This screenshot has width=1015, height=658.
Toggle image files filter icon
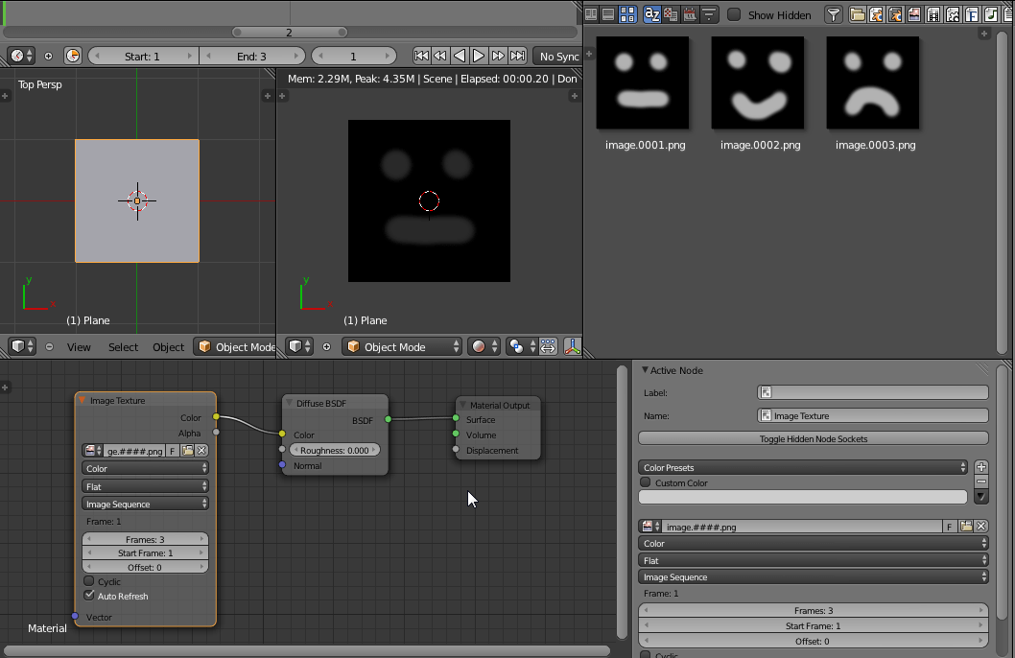point(914,14)
